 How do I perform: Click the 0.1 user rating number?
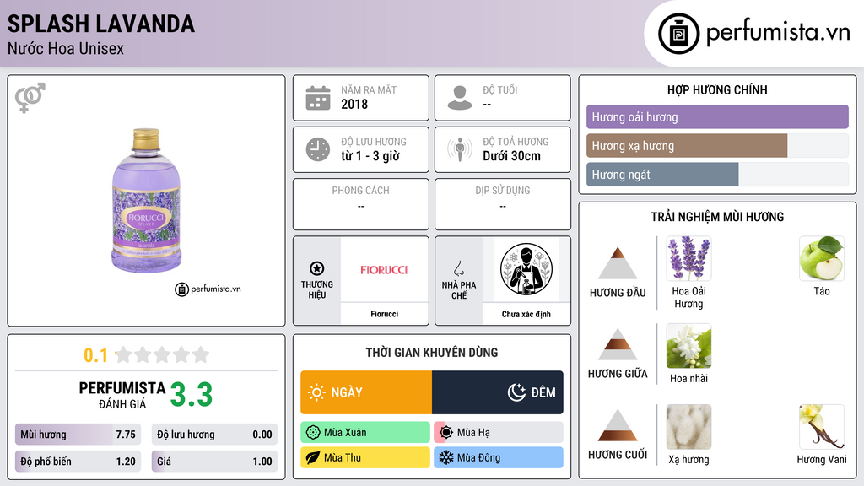click(x=96, y=355)
